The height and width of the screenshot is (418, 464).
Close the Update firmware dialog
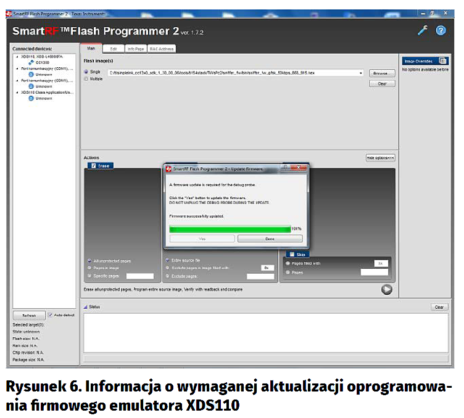pos(300,168)
